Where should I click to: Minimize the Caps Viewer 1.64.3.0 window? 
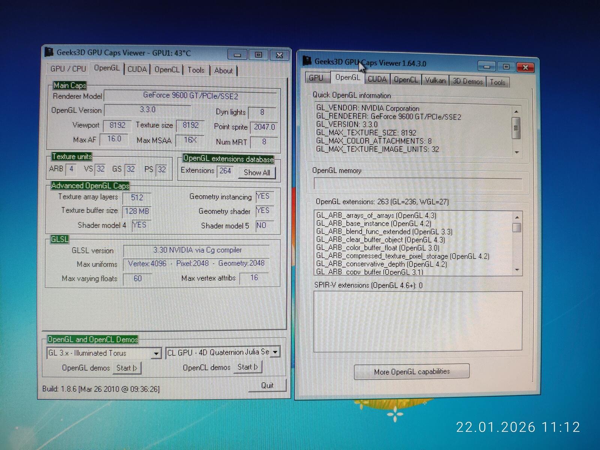[x=487, y=67]
